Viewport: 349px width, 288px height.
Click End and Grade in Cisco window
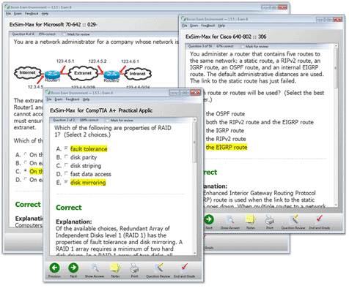pos(320,219)
